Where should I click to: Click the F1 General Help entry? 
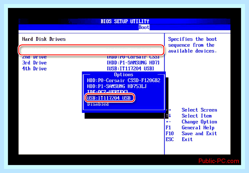coord(190,128)
